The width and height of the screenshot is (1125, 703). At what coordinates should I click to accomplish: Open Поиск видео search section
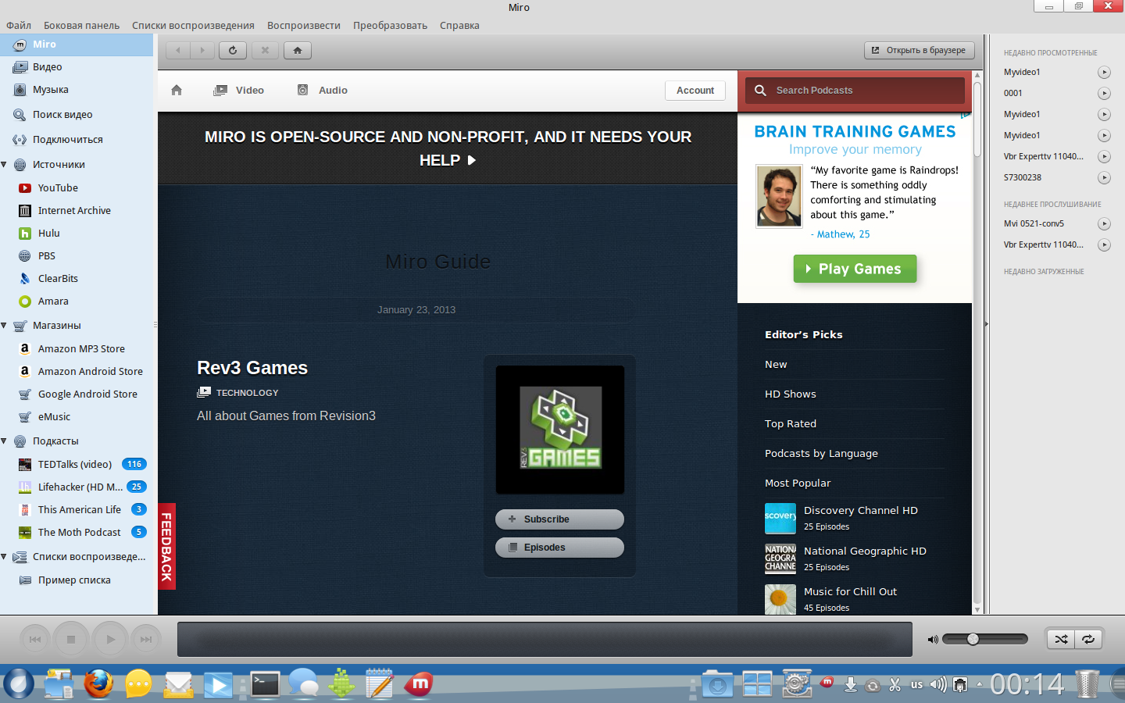point(77,115)
